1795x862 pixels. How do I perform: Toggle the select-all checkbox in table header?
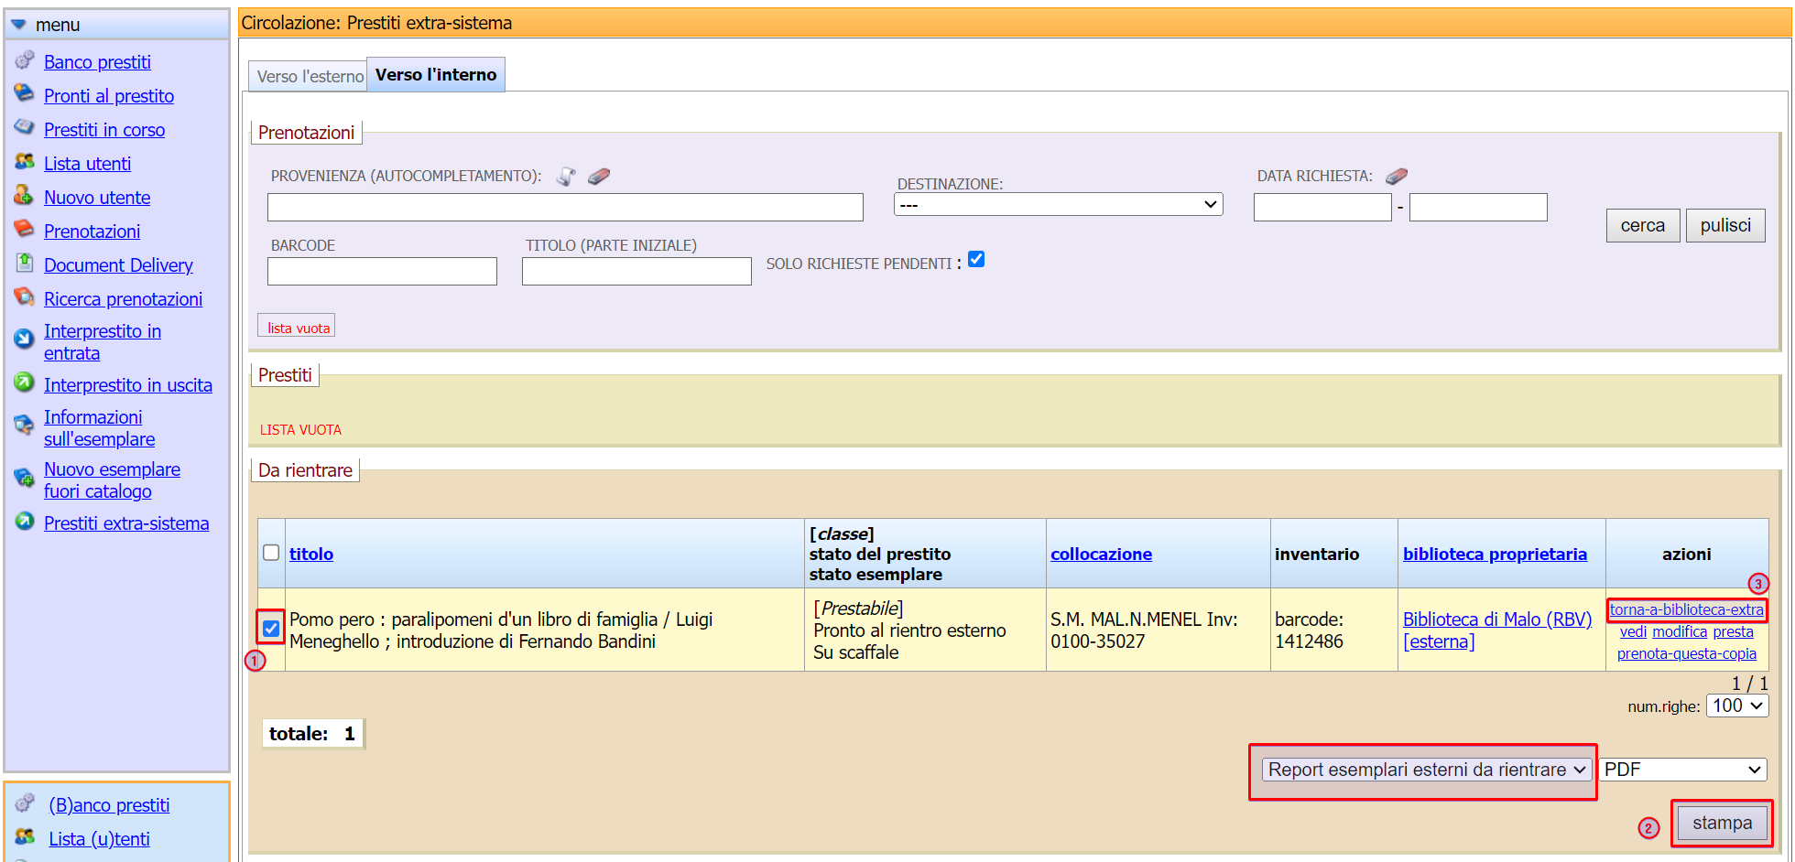point(271,553)
